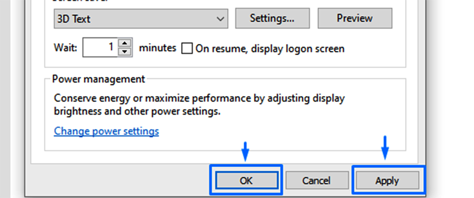Open the 3D Text screen saver dropdown

pyautogui.click(x=141, y=19)
